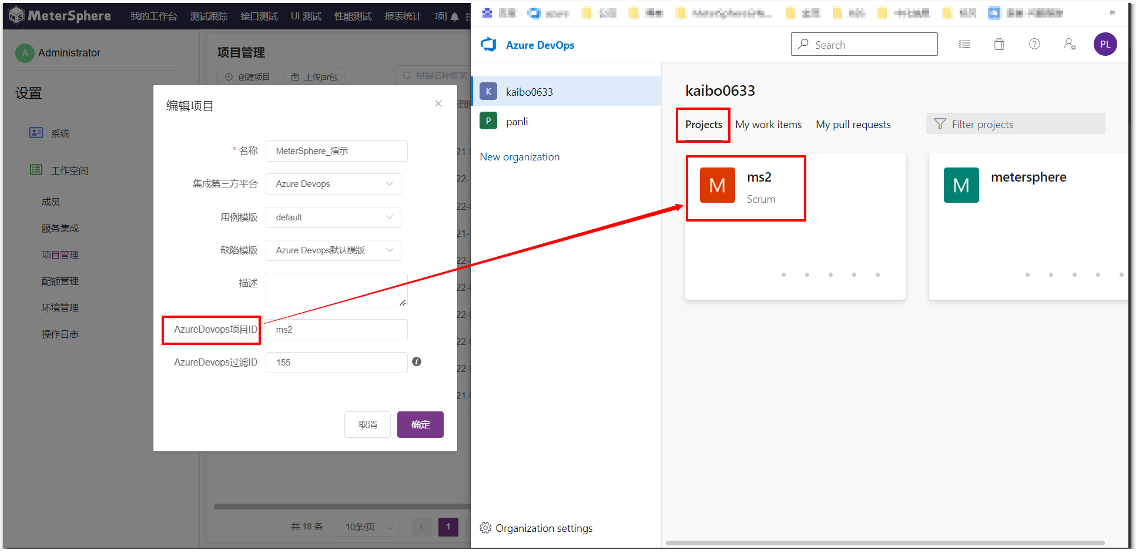This screenshot has width=1136, height=553.
Task: Open user settings via person-gear icon
Action: (1070, 44)
